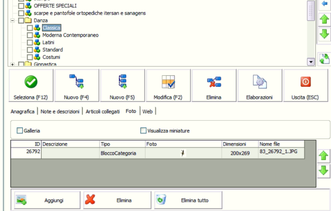
Task: Click the refresh documents icon beside tree
Action: [x=324, y=59]
